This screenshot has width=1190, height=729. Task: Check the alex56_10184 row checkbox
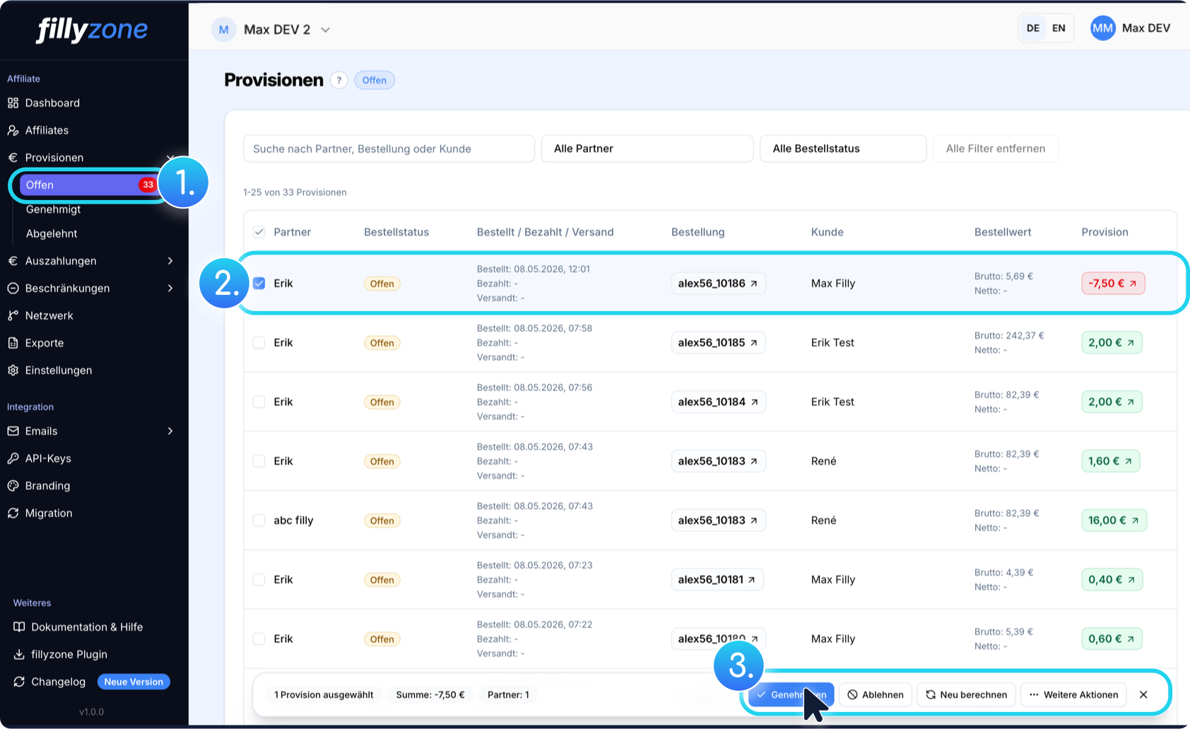click(259, 402)
